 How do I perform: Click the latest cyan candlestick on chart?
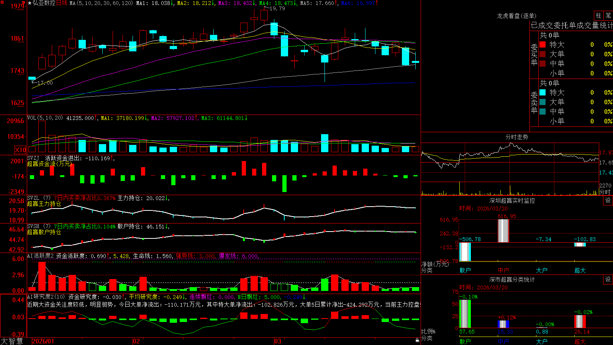click(x=415, y=61)
